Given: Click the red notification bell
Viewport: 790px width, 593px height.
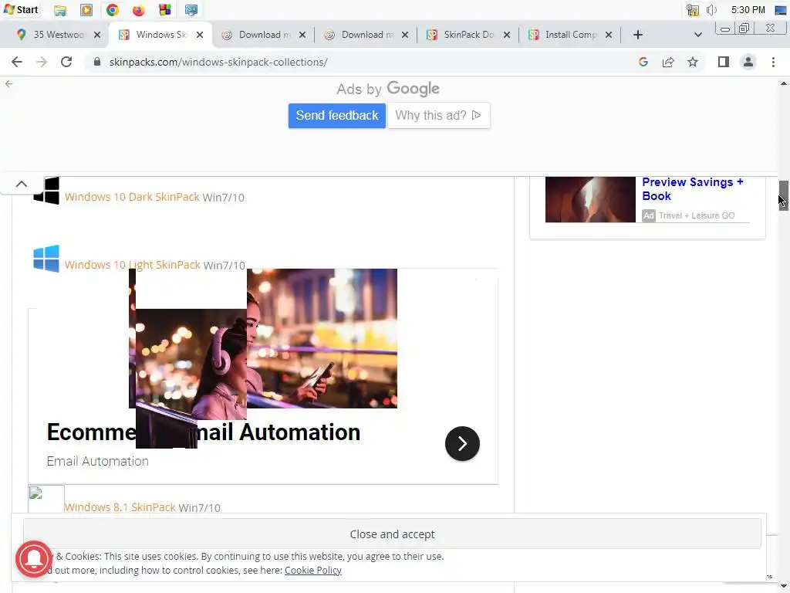Looking at the screenshot, I should (34, 559).
